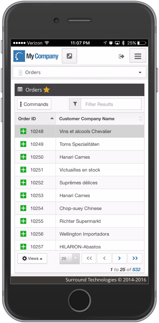Click the My Company logo
This screenshot has width=159, height=323.
[x=36, y=56]
